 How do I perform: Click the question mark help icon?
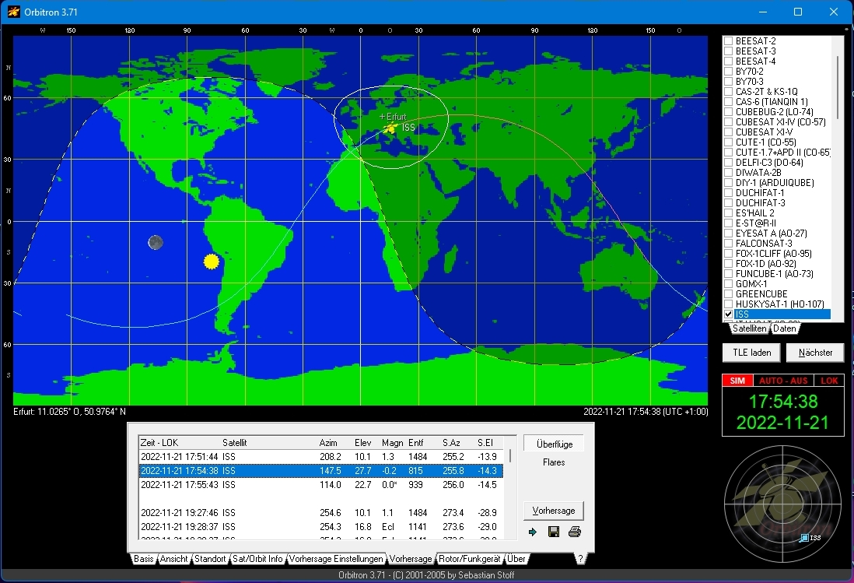(579, 559)
